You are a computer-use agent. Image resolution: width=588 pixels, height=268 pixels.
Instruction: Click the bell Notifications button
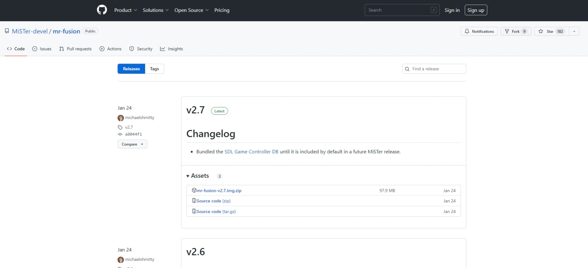(x=479, y=31)
